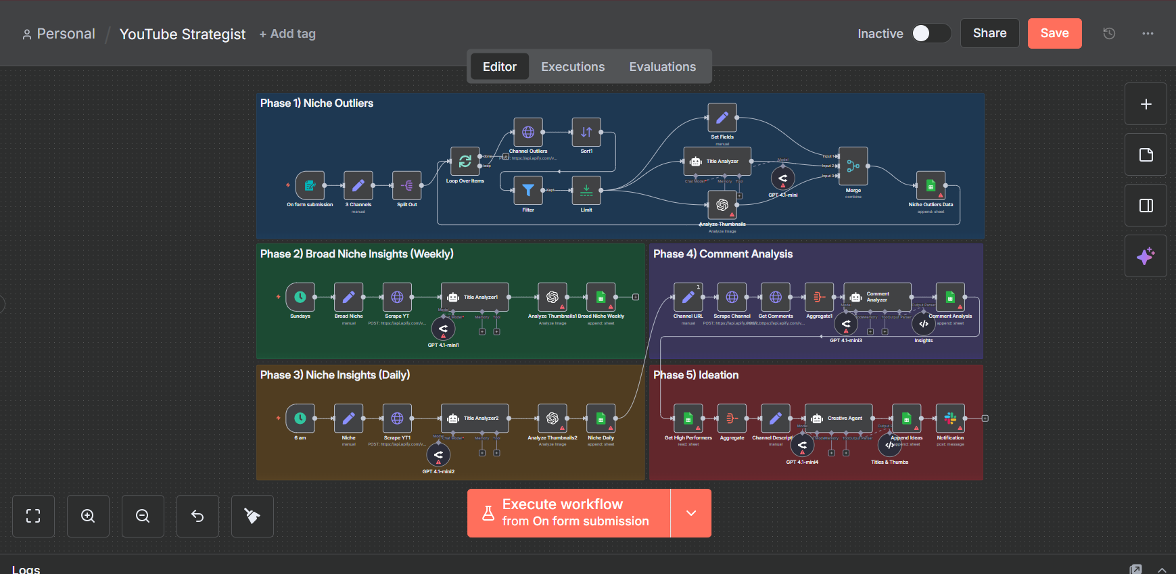Open the three-dot workflow menu

pyautogui.click(x=1148, y=33)
